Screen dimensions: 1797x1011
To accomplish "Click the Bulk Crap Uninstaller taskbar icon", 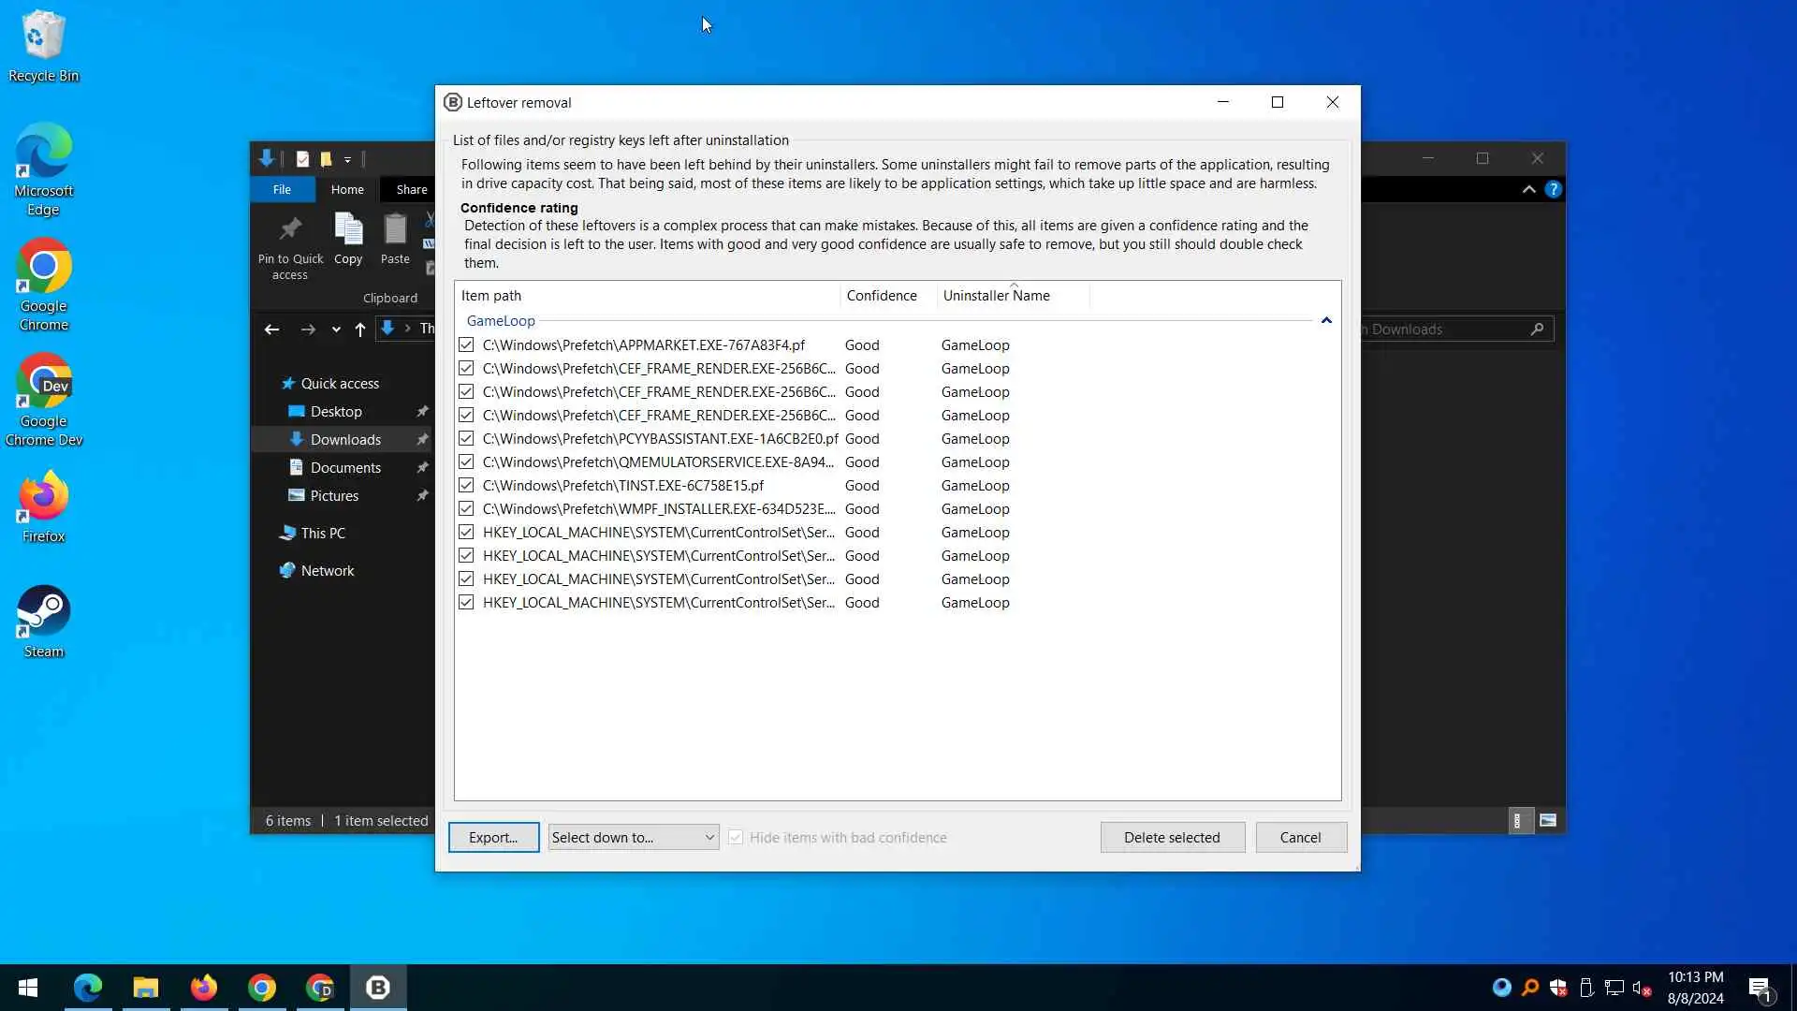I will [378, 988].
